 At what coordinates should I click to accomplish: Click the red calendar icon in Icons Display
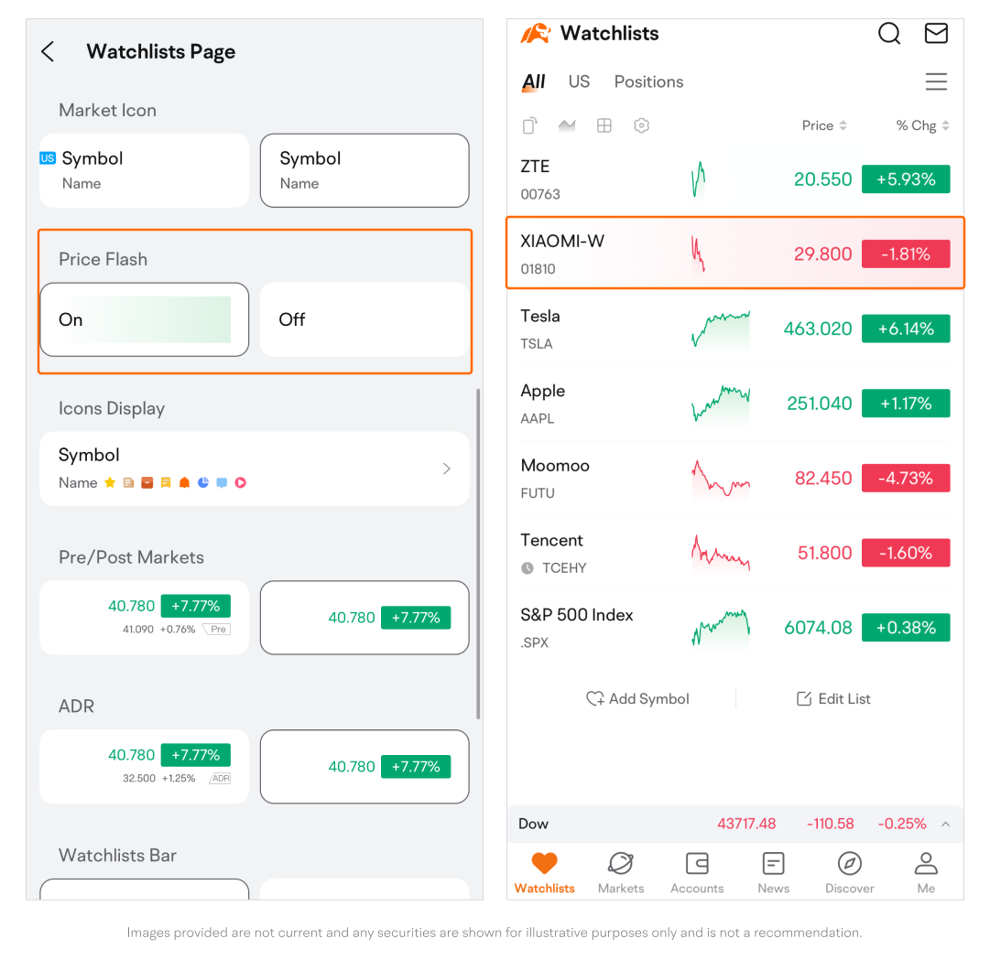click(147, 482)
